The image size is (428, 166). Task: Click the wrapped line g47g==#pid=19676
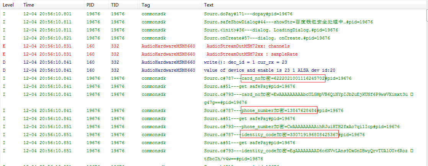(x=225, y=103)
